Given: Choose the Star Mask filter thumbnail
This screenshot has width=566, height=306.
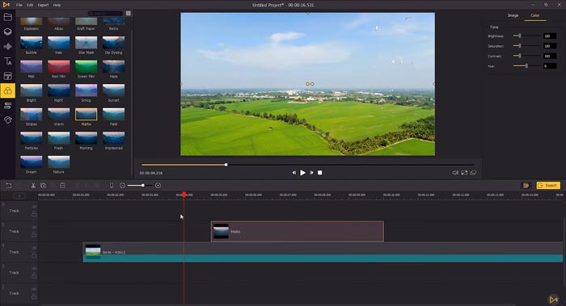Looking at the screenshot, I should pos(86,43).
